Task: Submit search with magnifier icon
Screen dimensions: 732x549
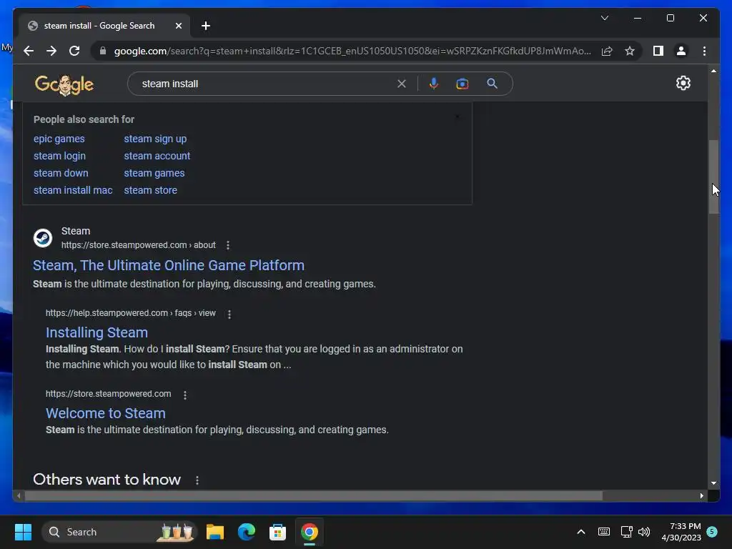Action: (492, 84)
